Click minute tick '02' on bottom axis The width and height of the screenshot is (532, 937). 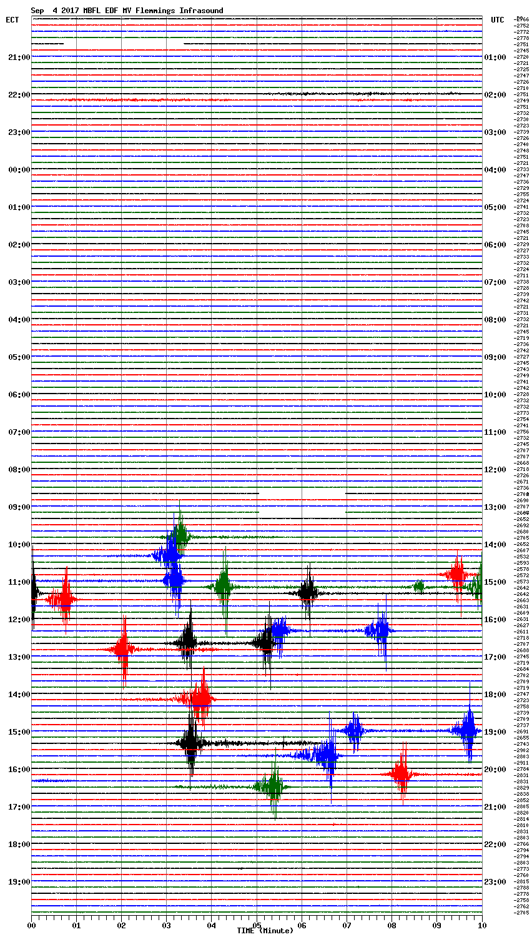122,925
